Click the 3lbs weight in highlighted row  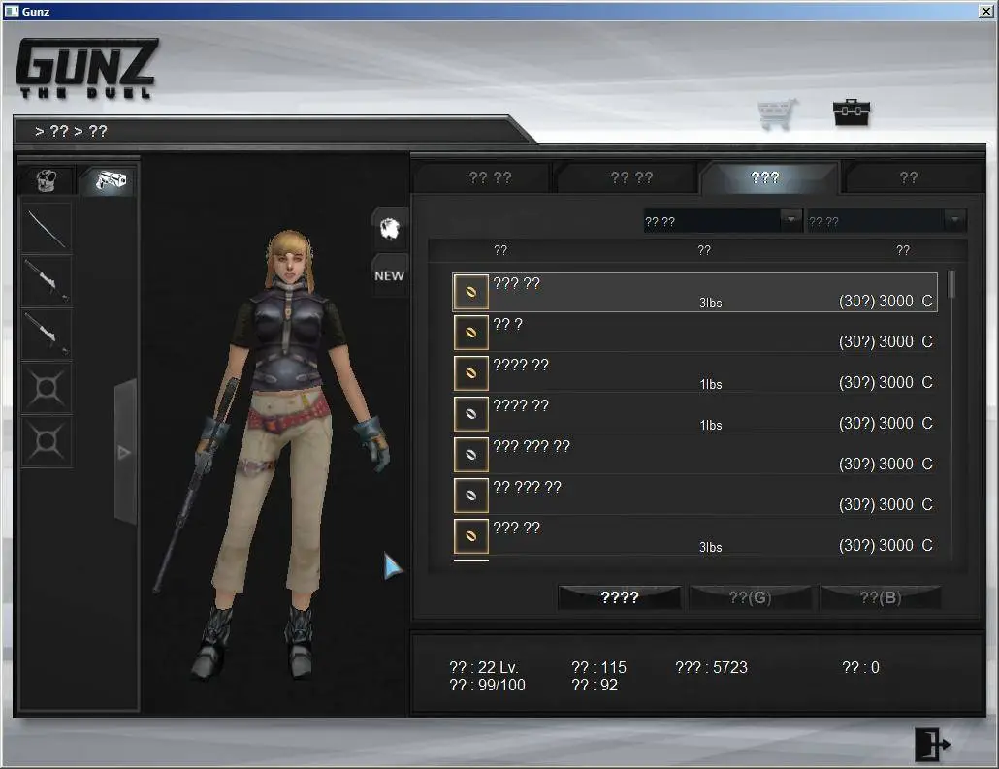[710, 303]
